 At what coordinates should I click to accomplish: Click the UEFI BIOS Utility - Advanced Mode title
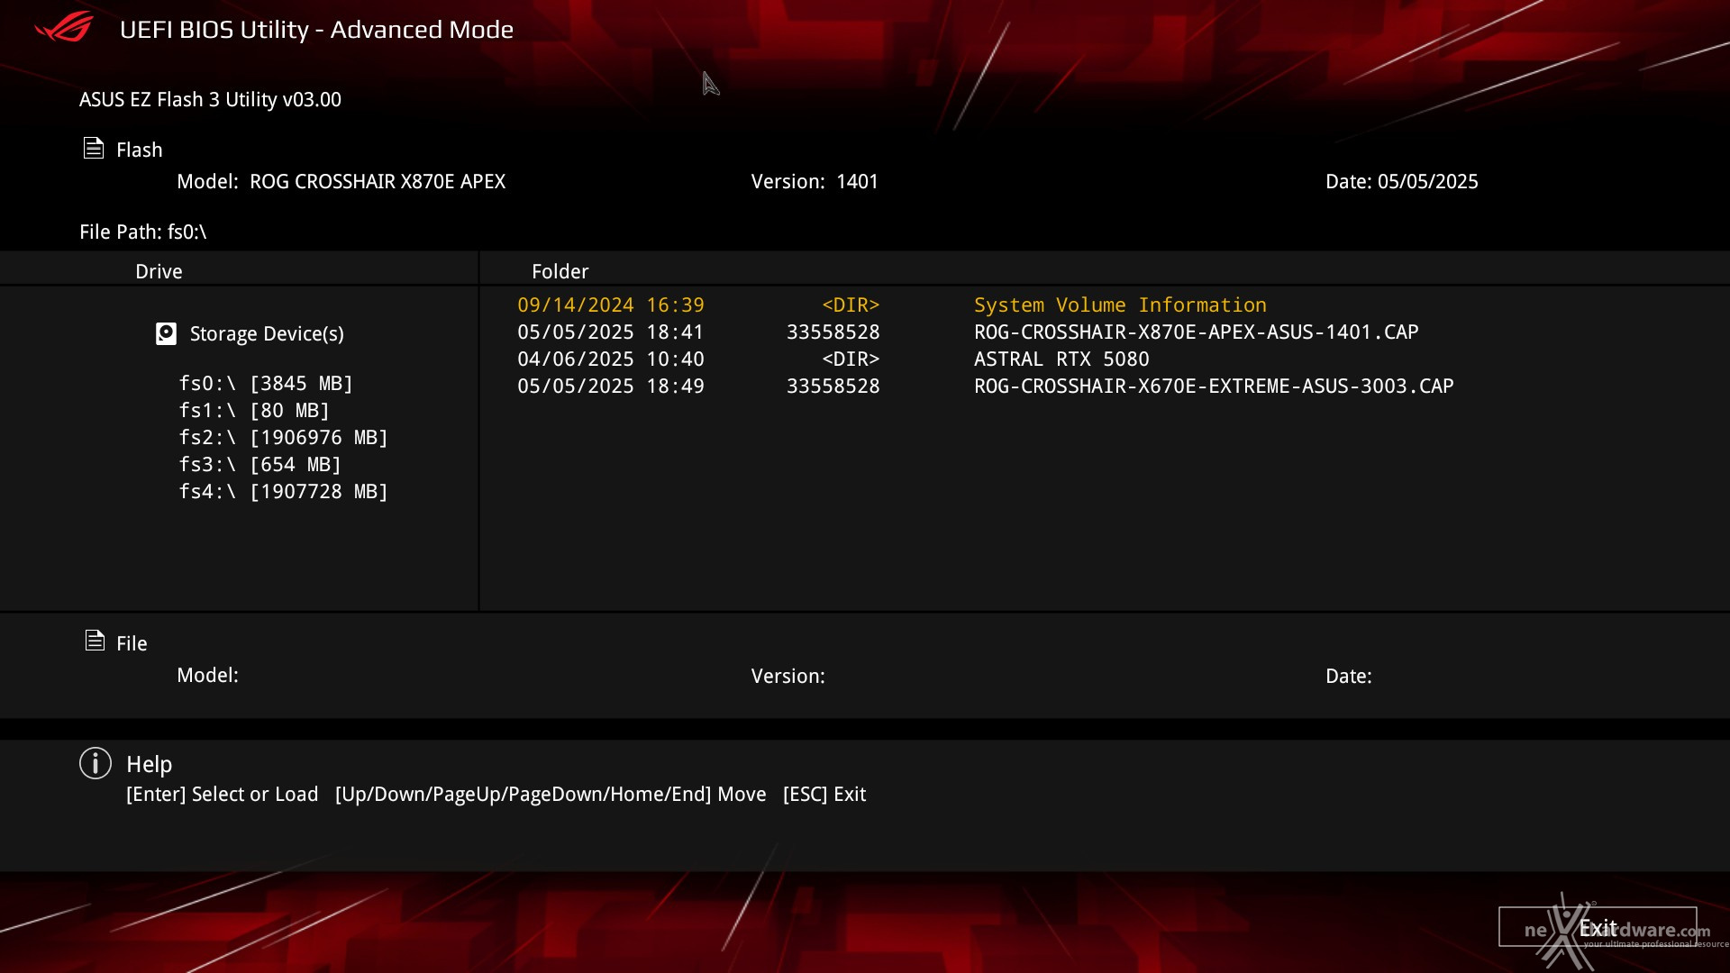316,29
